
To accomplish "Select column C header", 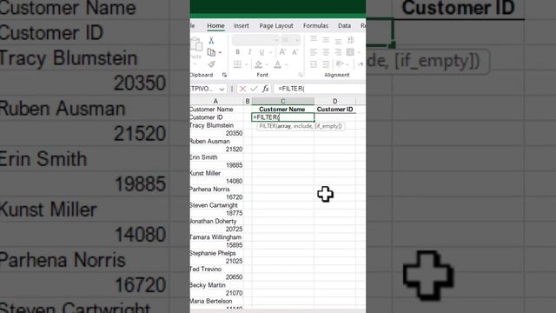I will click(282, 101).
